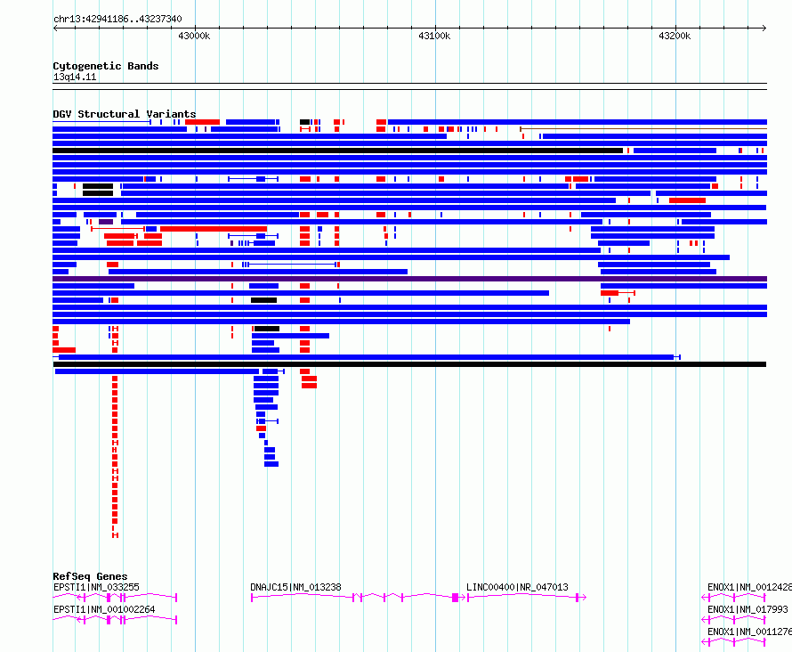Click the ENOX1 NM_017993 magenta gene model
Viewport: 792px width, 652px height.
(x=734, y=620)
